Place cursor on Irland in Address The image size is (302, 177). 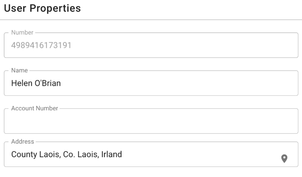tap(111, 154)
